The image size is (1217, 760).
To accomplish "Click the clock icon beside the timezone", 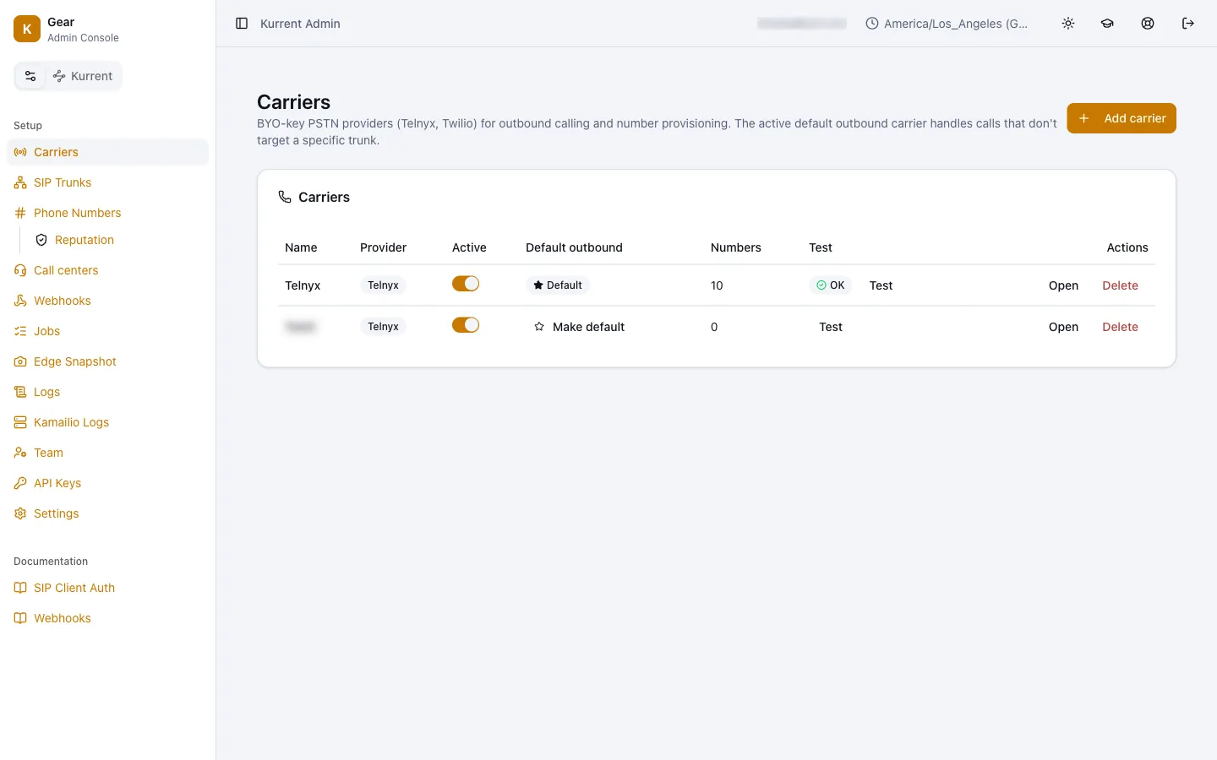I will pos(872,24).
